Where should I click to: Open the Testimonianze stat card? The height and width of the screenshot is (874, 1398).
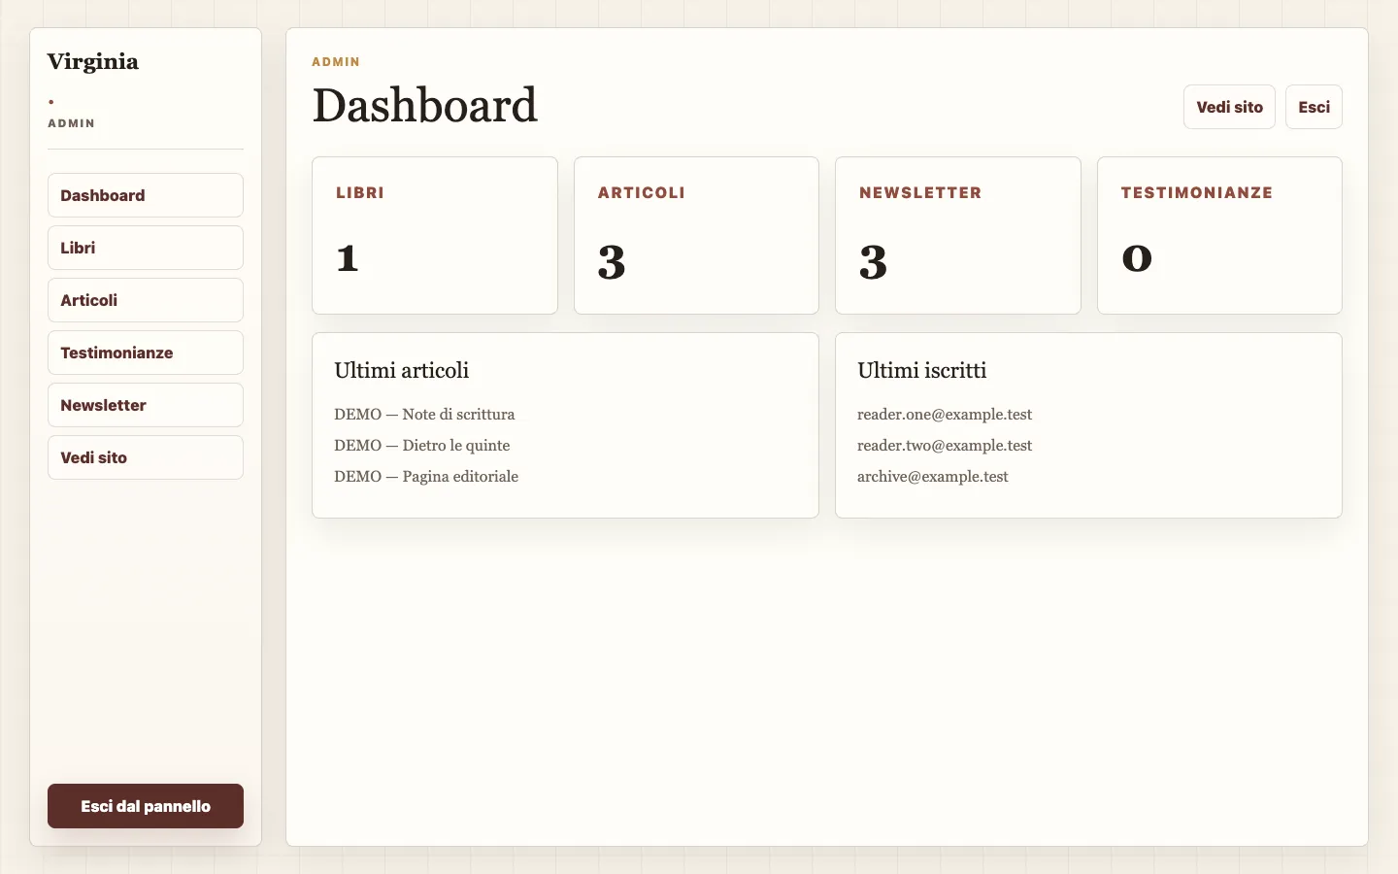(1219, 235)
